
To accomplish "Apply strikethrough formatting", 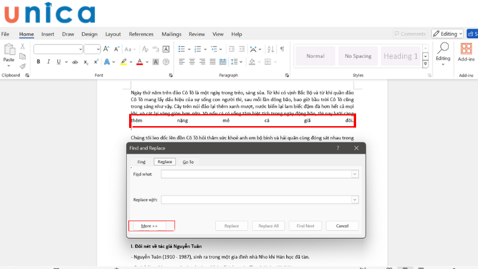I will coord(75,62).
